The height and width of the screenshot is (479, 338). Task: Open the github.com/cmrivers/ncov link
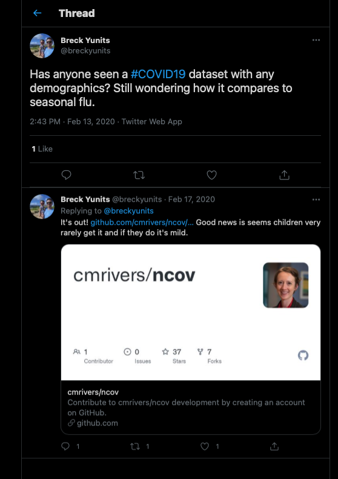tap(142, 223)
